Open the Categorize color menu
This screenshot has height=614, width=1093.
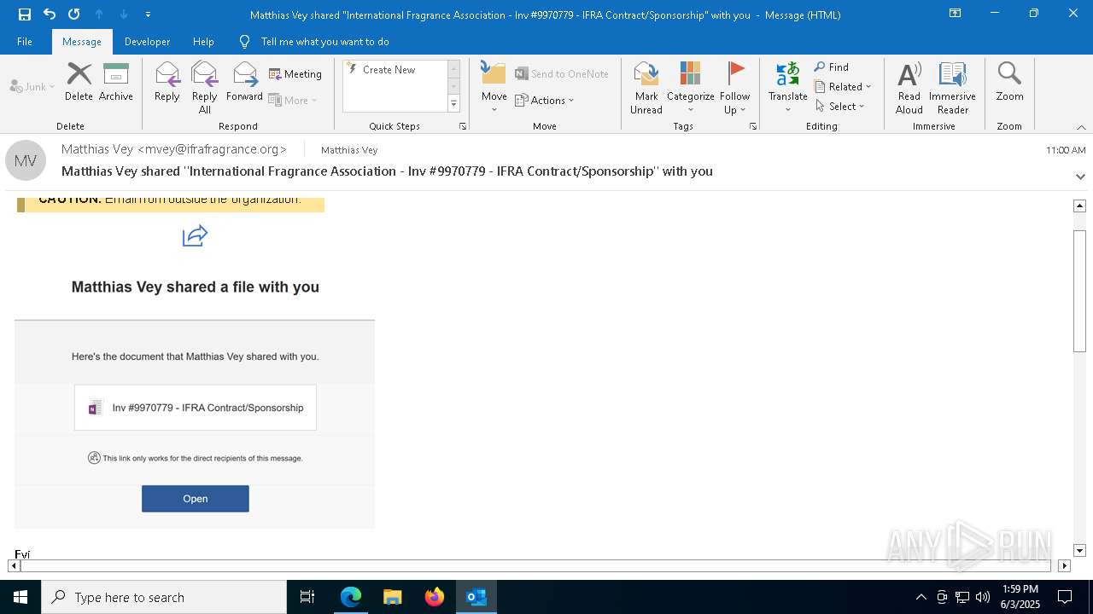pos(690,87)
